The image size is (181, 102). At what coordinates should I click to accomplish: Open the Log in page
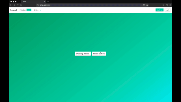tap(167, 10)
